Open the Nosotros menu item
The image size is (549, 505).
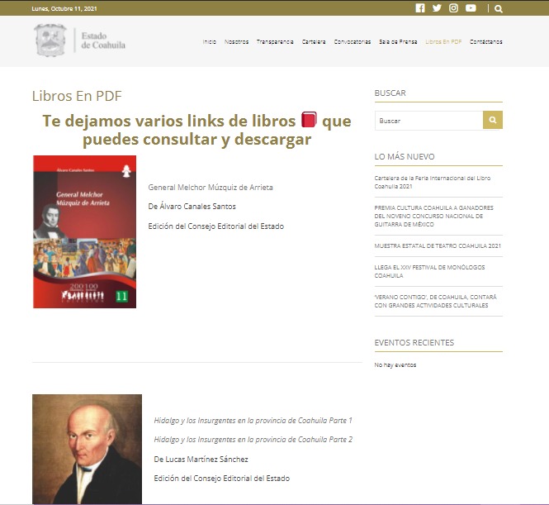(236, 41)
